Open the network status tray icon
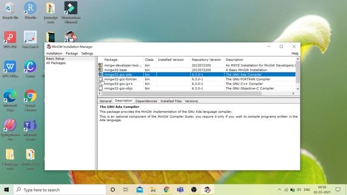The image size is (347, 195). tap(286, 190)
